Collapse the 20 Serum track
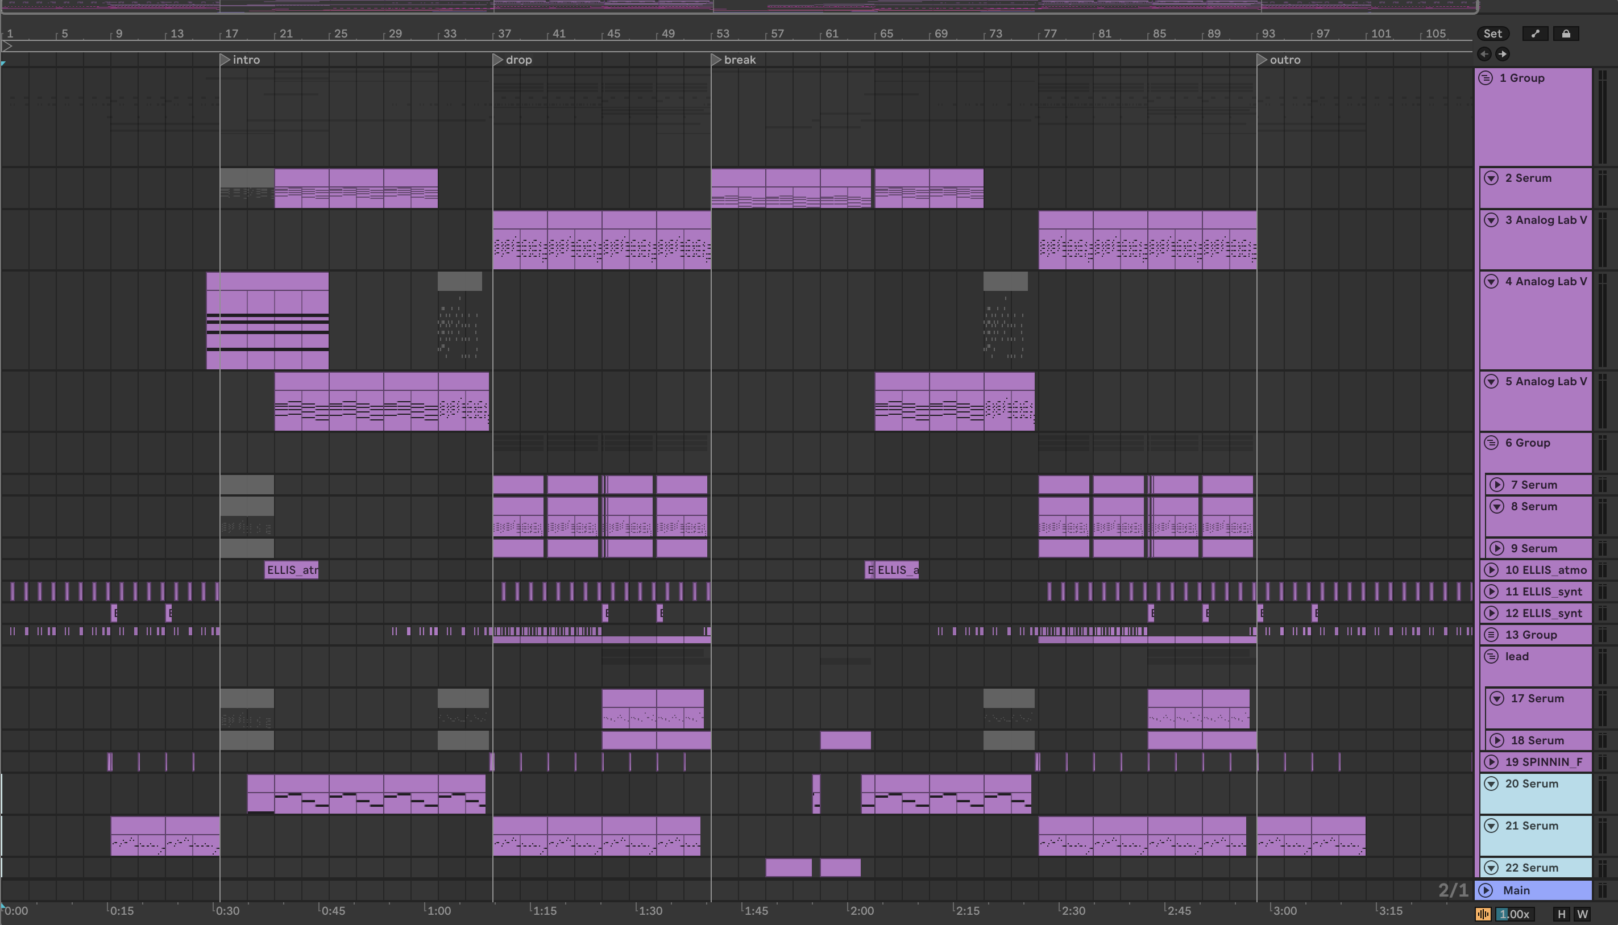The height and width of the screenshot is (925, 1618). [x=1492, y=784]
